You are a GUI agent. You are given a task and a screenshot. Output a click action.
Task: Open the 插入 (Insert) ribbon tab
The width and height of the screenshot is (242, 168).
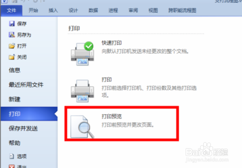pos(53,11)
